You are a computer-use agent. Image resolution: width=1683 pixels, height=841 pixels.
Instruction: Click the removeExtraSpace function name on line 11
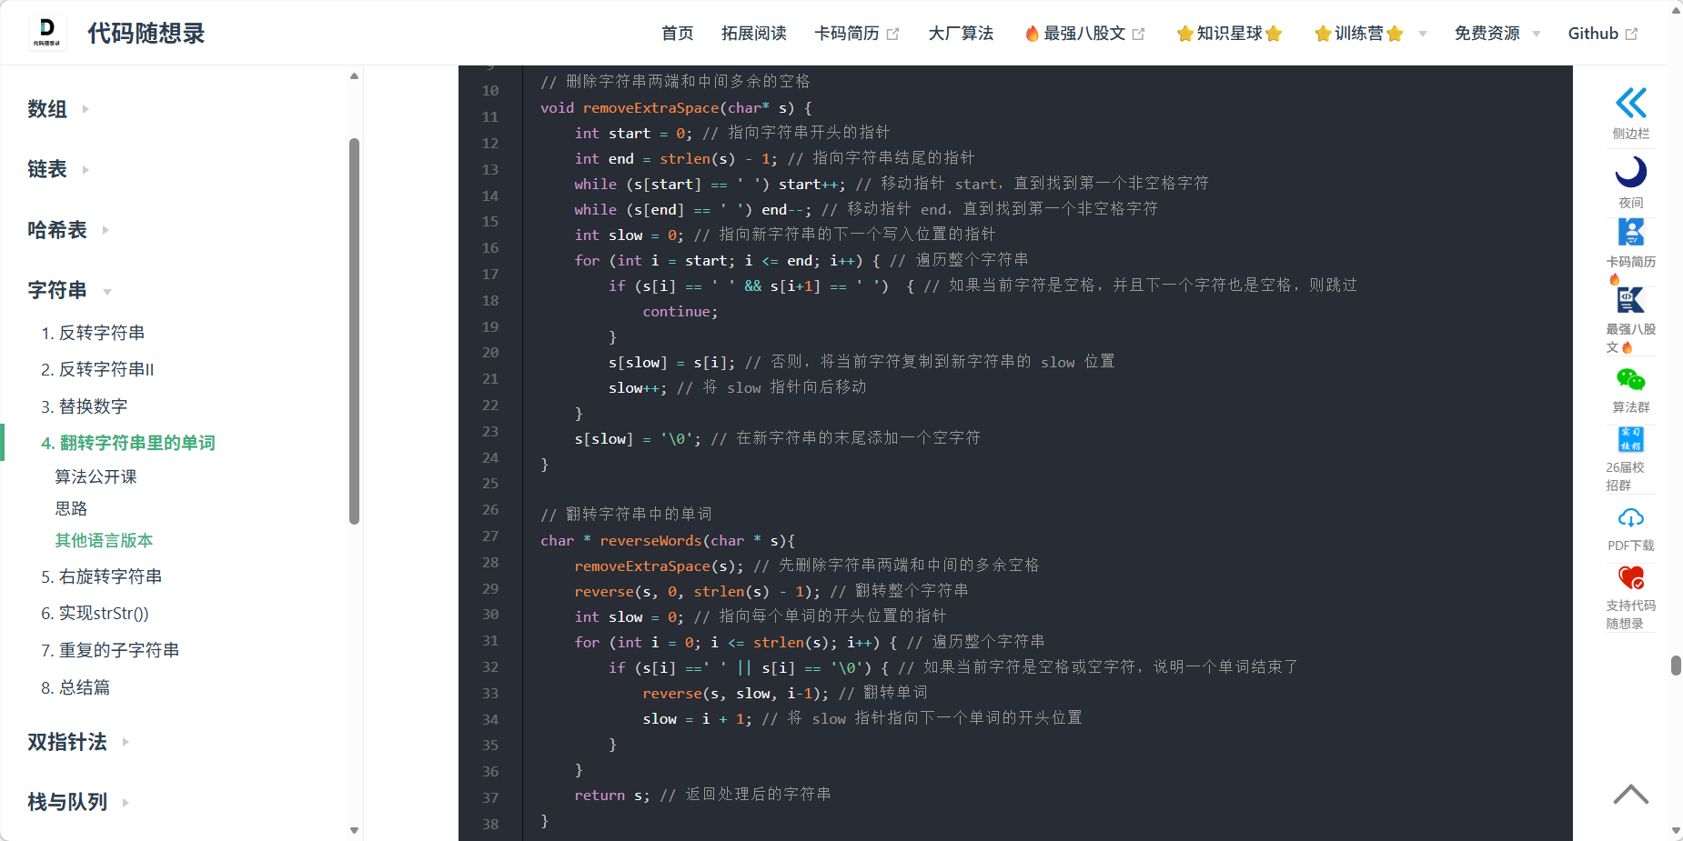pyautogui.click(x=650, y=107)
